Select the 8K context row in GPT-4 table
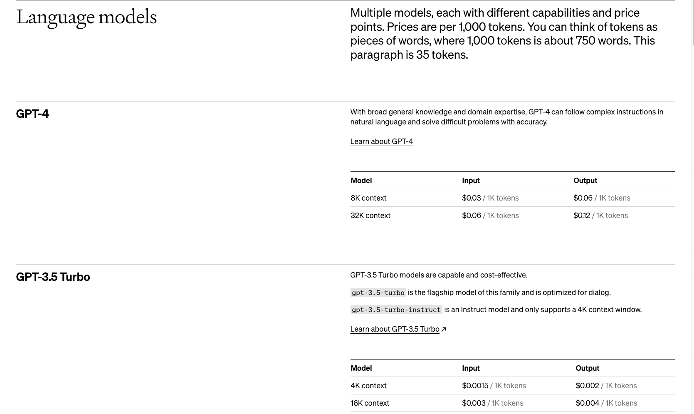The image size is (694, 414). coord(512,198)
